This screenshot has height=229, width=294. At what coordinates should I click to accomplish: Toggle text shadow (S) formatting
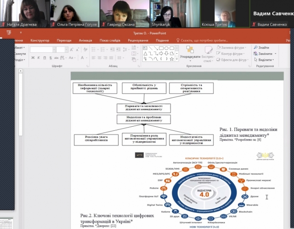[x=50, y=58]
